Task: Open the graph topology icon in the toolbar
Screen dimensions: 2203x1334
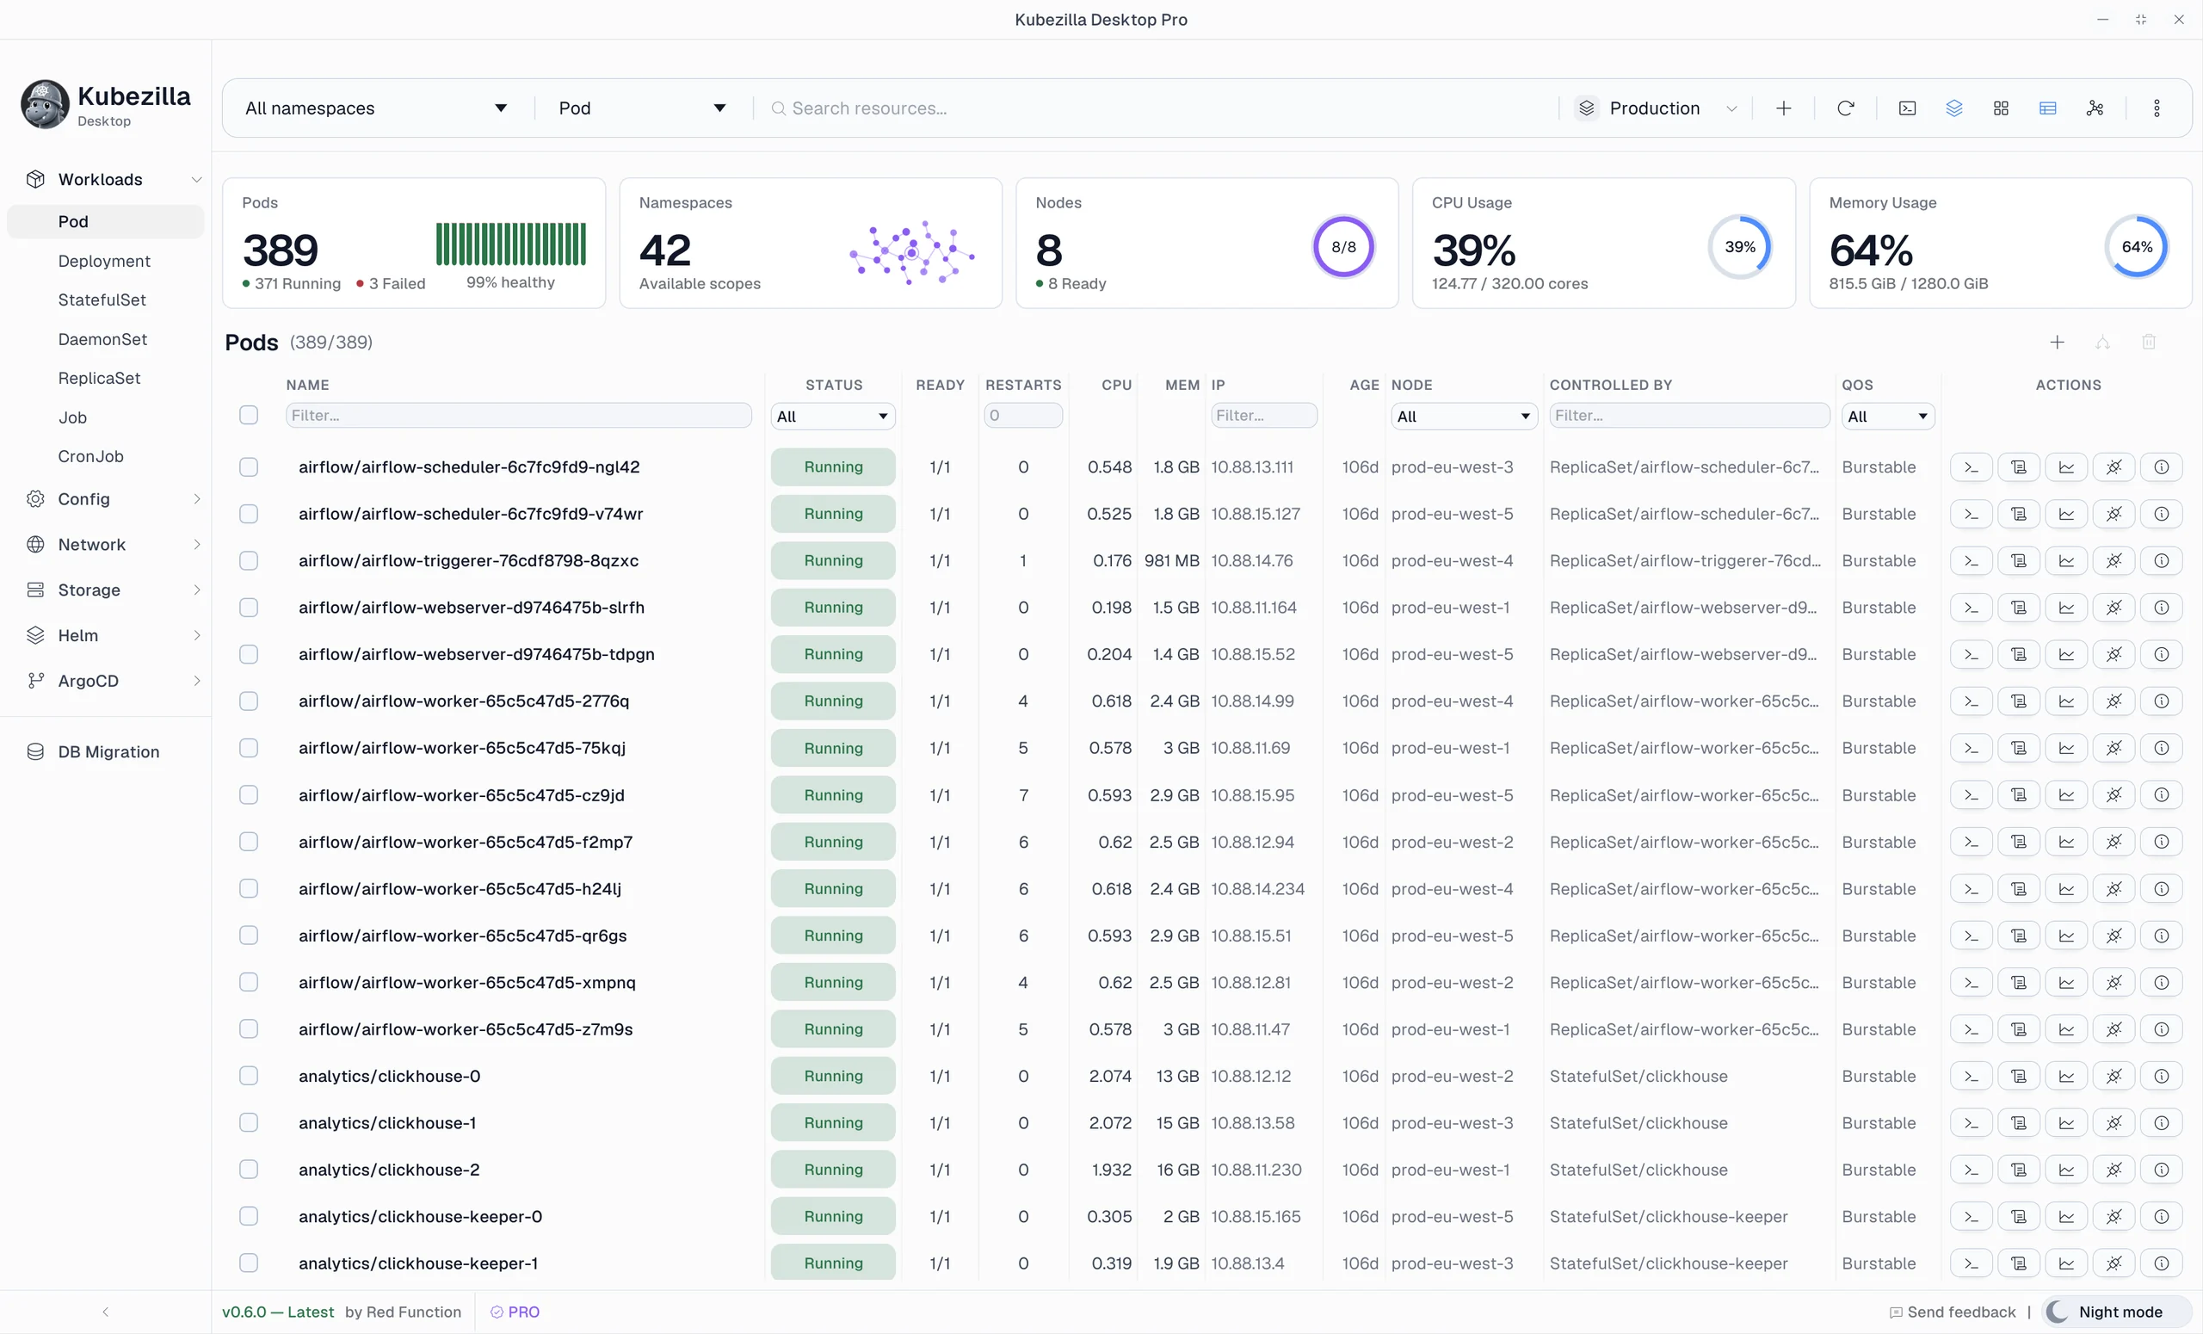Action: (2095, 108)
